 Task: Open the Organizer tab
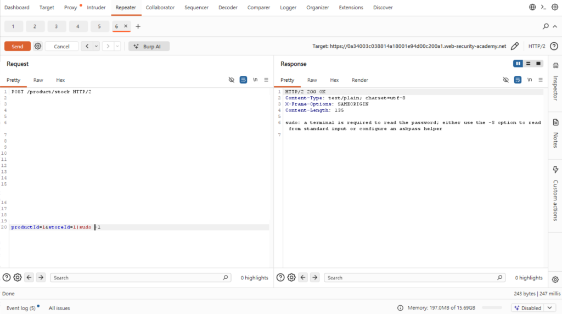318,7
